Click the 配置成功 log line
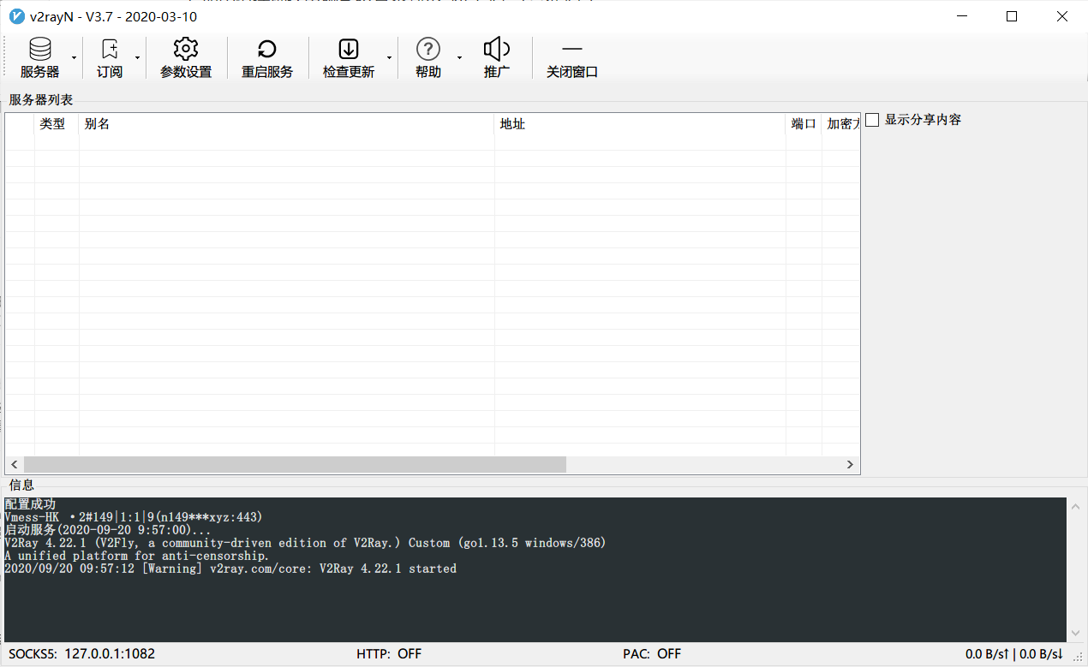 [30, 504]
